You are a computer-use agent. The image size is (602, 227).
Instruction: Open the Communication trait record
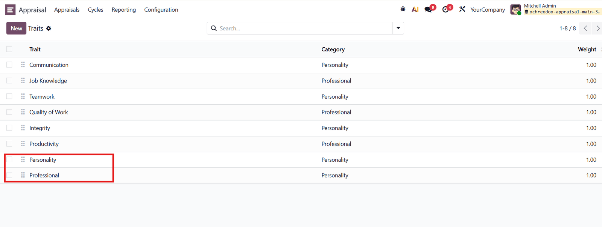click(49, 65)
